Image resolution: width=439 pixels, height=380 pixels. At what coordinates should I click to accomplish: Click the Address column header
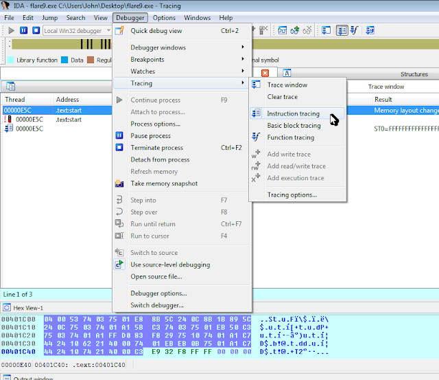point(83,99)
